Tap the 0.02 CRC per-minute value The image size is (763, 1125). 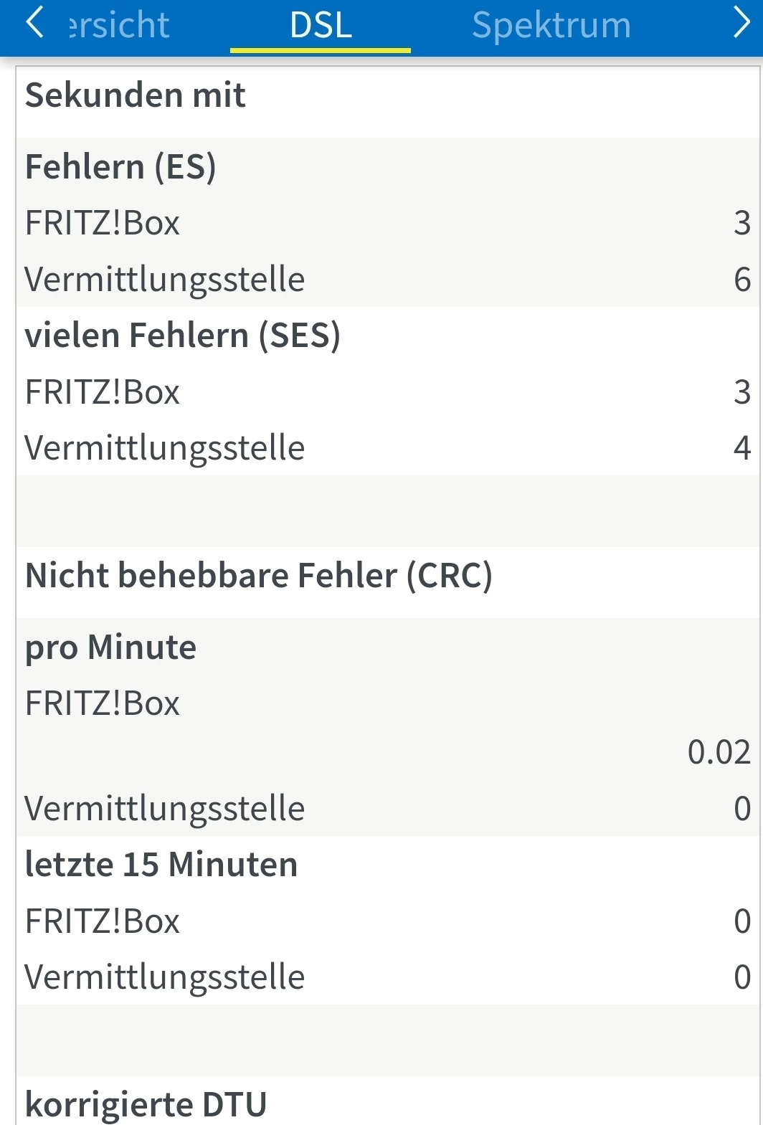(x=719, y=752)
